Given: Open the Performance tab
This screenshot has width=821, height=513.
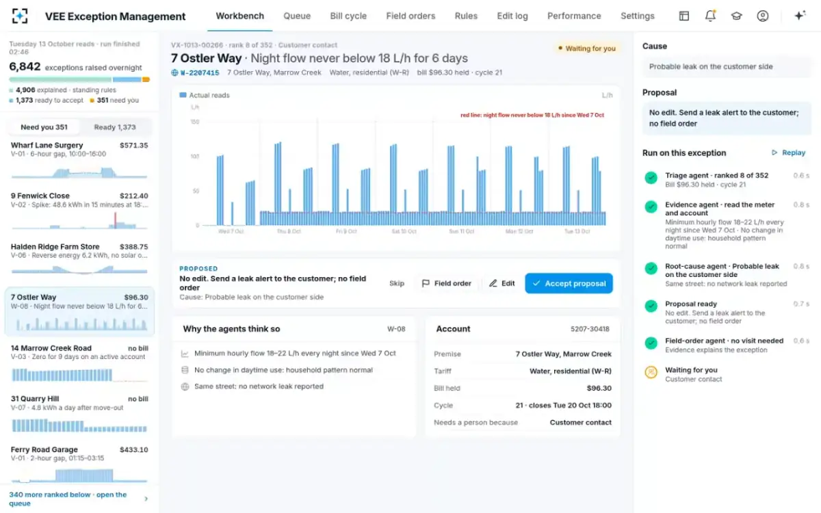Looking at the screenshot, I should pos(574,16).
